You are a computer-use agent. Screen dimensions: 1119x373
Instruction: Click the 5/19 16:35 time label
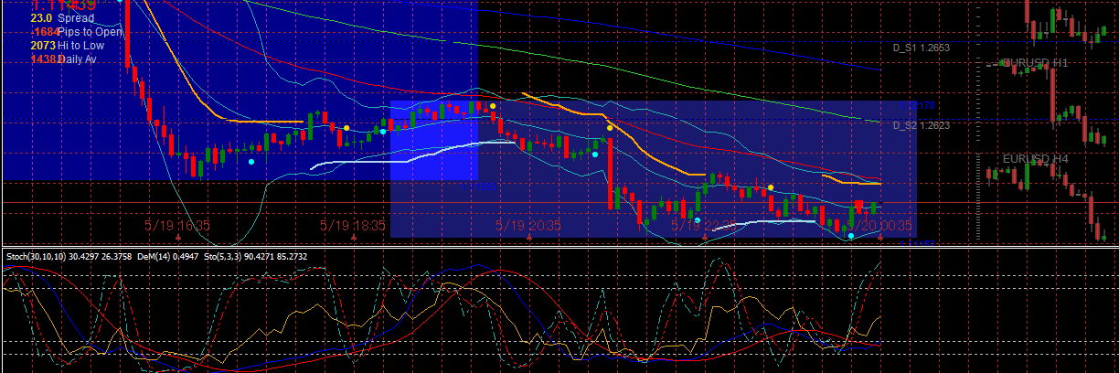[177, 224]
